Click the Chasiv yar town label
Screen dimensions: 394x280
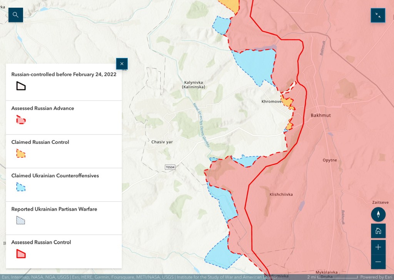pyautogui.click(x=162, y=142)
